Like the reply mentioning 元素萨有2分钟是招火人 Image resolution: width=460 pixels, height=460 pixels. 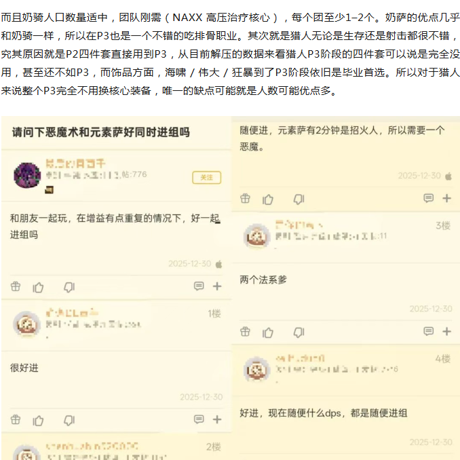pyautogui.click(x=268, y=199)
